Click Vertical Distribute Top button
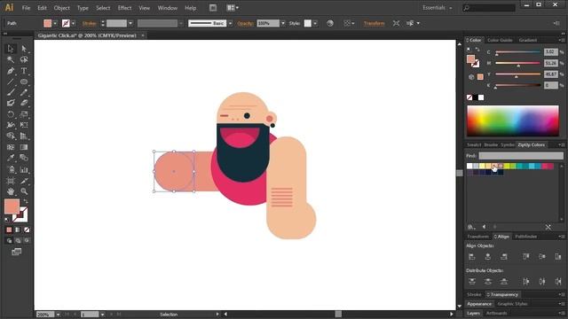The height and width of the screenshot is (319, 568). point(471,282)
